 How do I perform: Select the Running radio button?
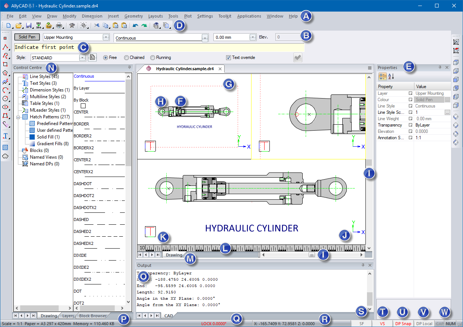152,57
